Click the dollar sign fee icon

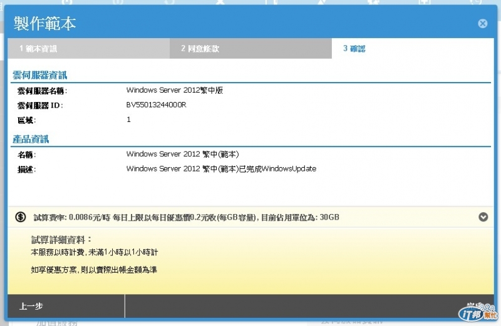(x=21, y=217)
